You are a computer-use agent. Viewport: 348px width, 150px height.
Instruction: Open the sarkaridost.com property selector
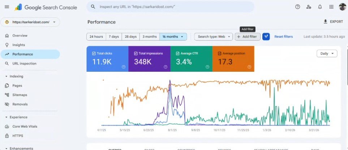(x=30, y=22)
